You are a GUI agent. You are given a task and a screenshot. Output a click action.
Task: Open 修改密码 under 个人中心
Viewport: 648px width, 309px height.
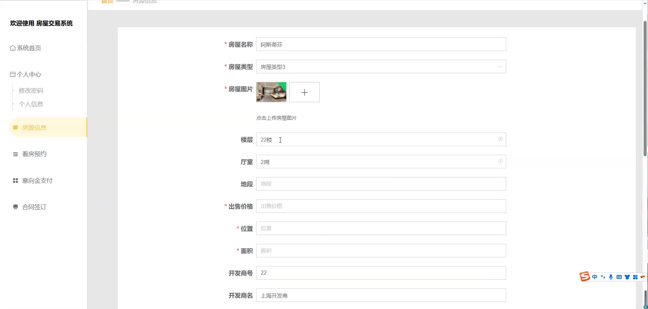(31, 90)
